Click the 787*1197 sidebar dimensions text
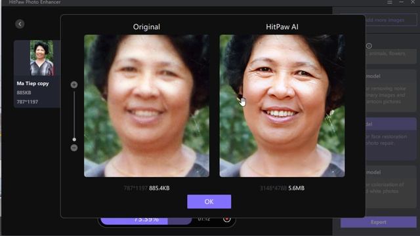Screen dimensions: 420x236 point(28,102)
